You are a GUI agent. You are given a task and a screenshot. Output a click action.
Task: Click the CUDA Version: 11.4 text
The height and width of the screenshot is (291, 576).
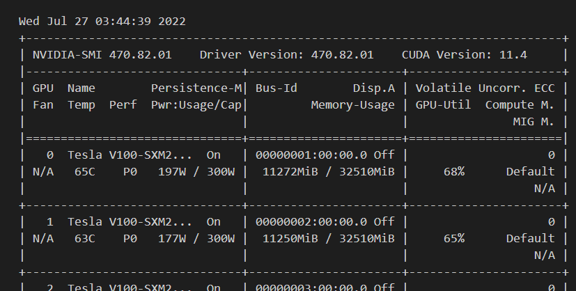tap(465, 55)
